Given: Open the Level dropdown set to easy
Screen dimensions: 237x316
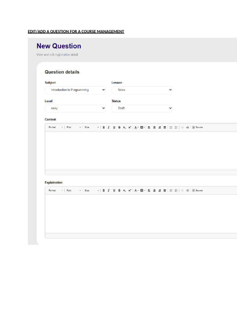Looking at the screenshot, I should (75, 108).
